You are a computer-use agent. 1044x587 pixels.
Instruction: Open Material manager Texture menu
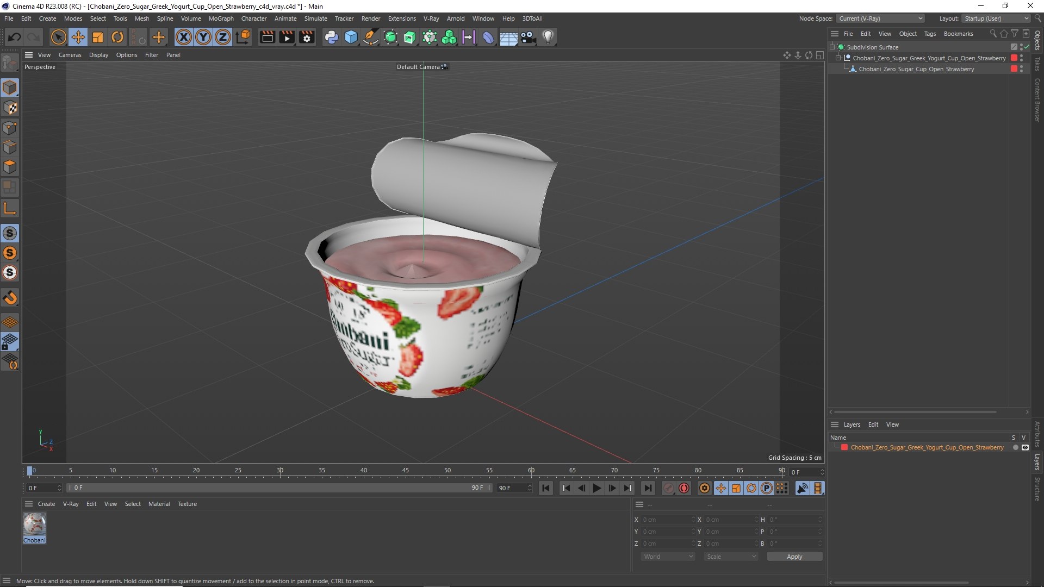[x=187, y=504]
